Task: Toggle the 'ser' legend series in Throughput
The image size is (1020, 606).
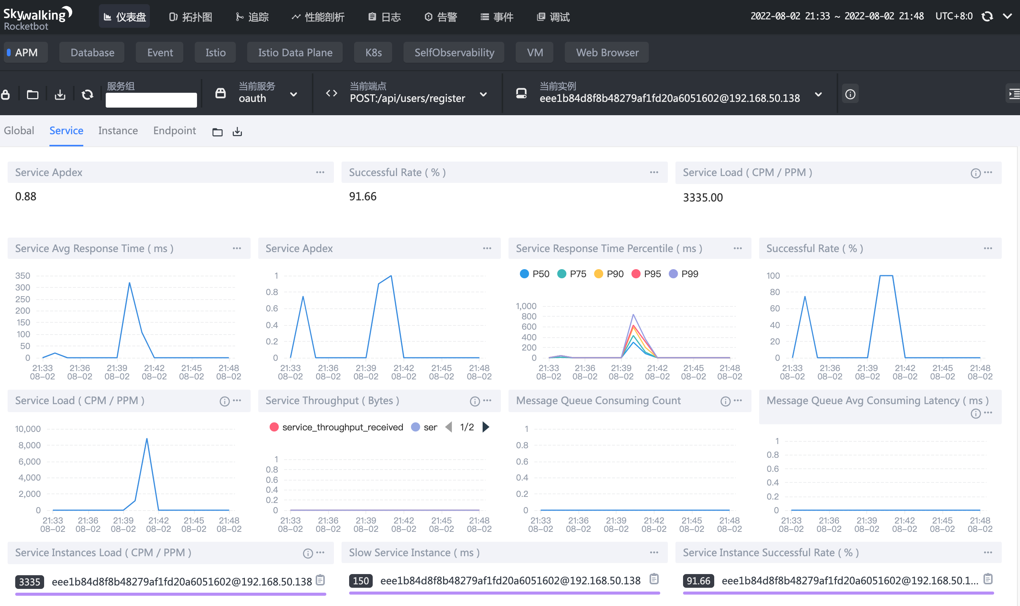Action: (x=424, y=427)
